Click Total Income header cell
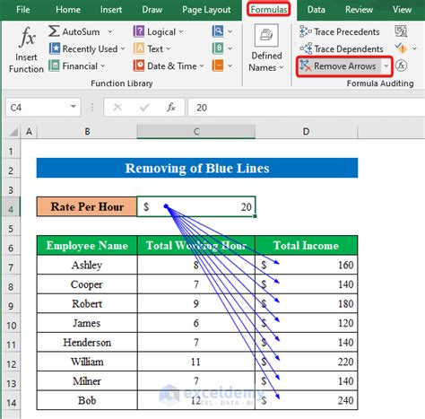 coord(307,245)
